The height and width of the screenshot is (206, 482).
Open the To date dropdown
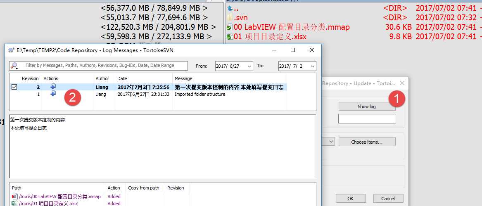click(313, 66)
